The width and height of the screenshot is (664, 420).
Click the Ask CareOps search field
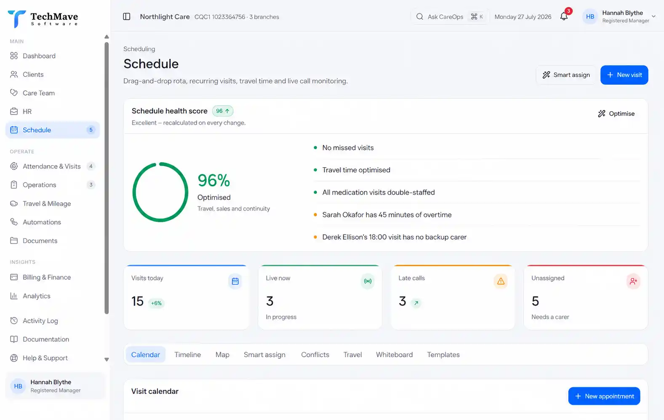point(449,16)
